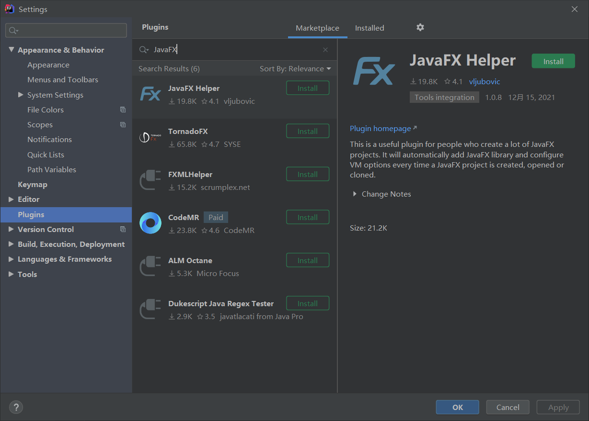Click the settings search magnifier icon

13,31
